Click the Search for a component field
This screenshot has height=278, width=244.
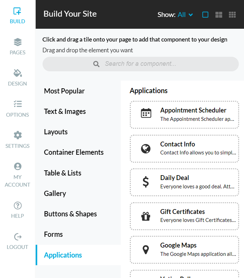coord(141,64)
